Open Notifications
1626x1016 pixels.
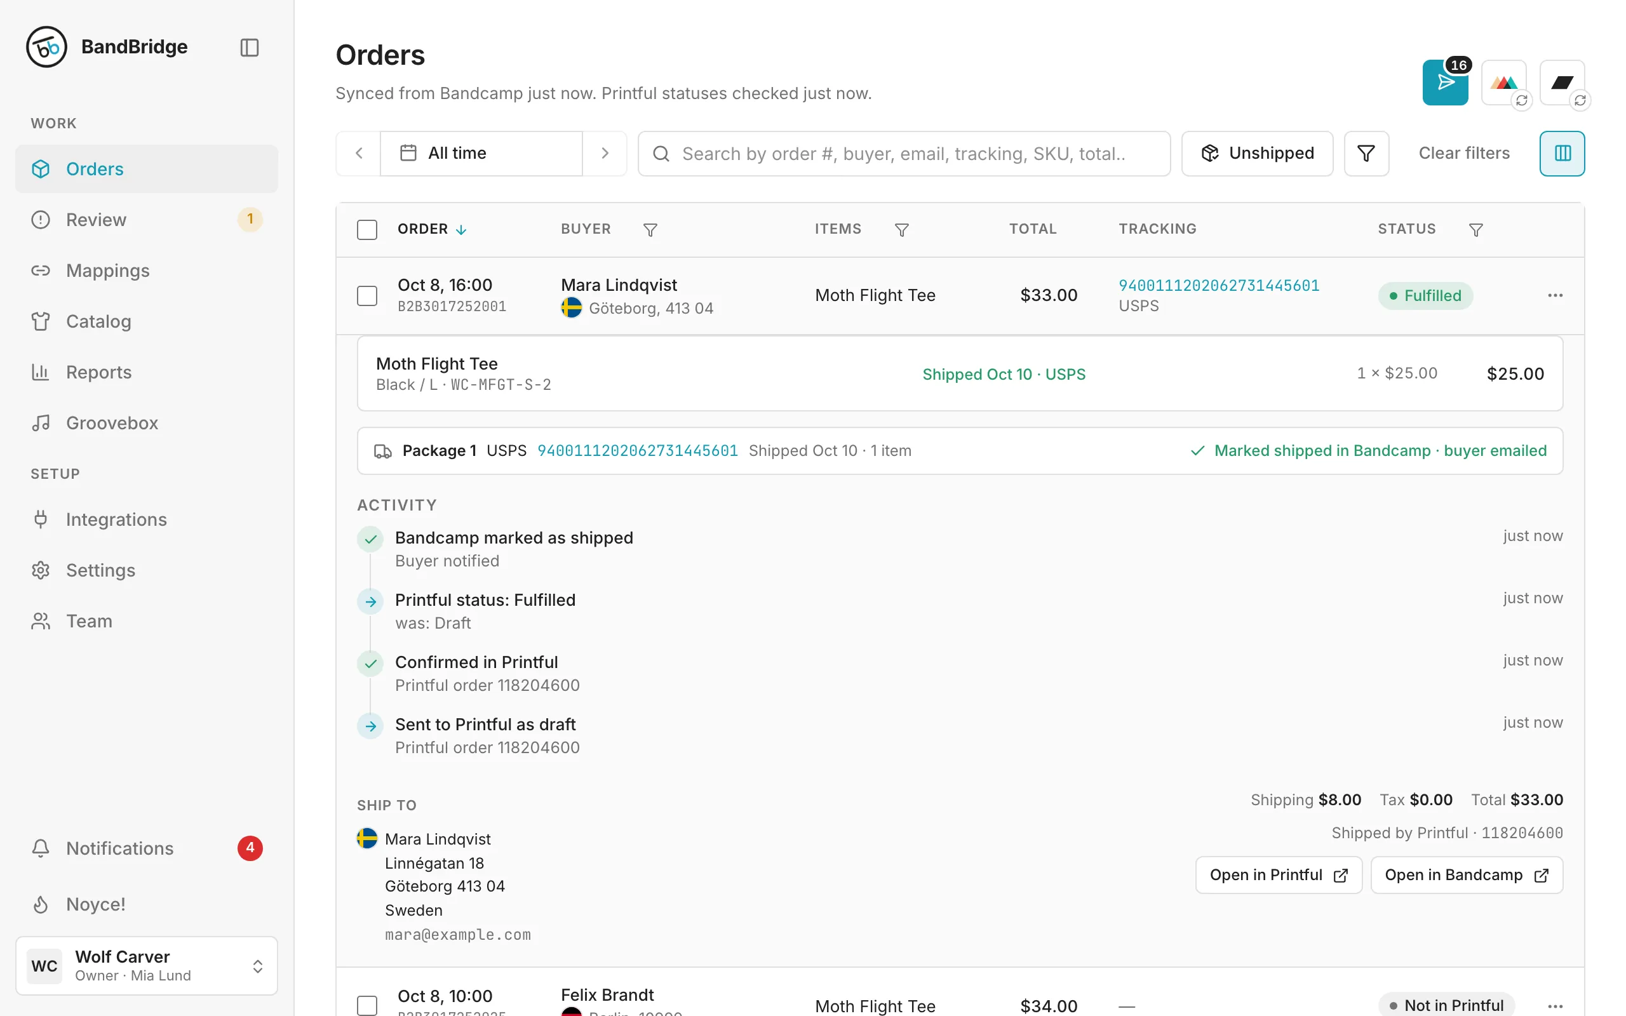coord(147,848)
